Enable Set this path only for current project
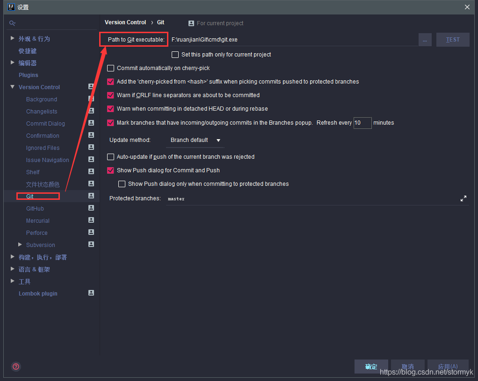 point(175,55)
